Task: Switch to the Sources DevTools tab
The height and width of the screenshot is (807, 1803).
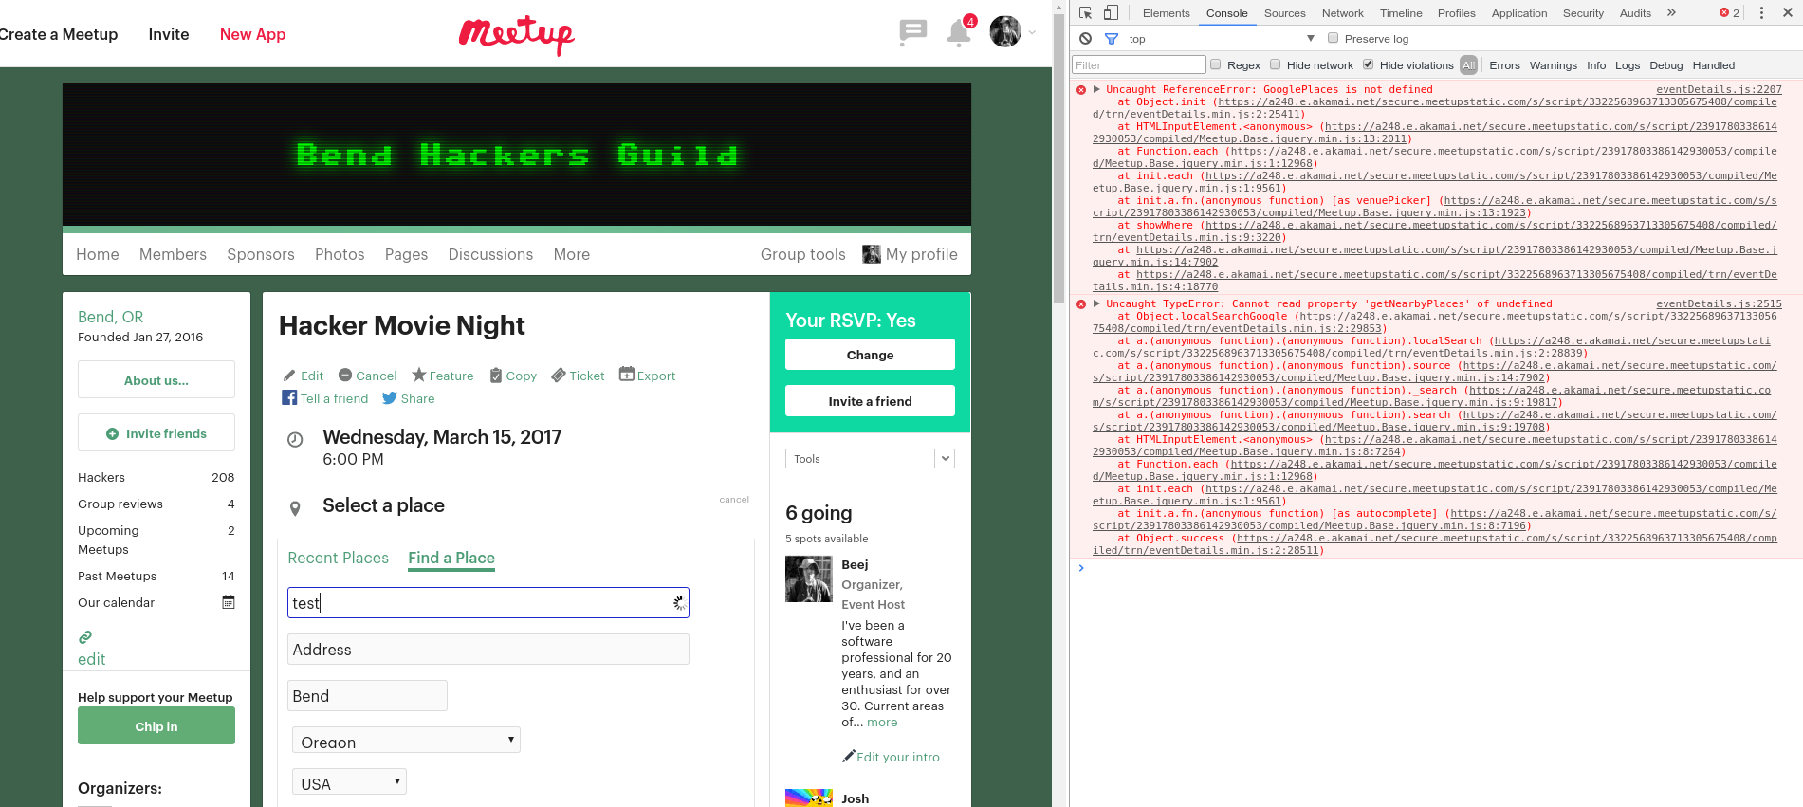Action: [1284, 13]
